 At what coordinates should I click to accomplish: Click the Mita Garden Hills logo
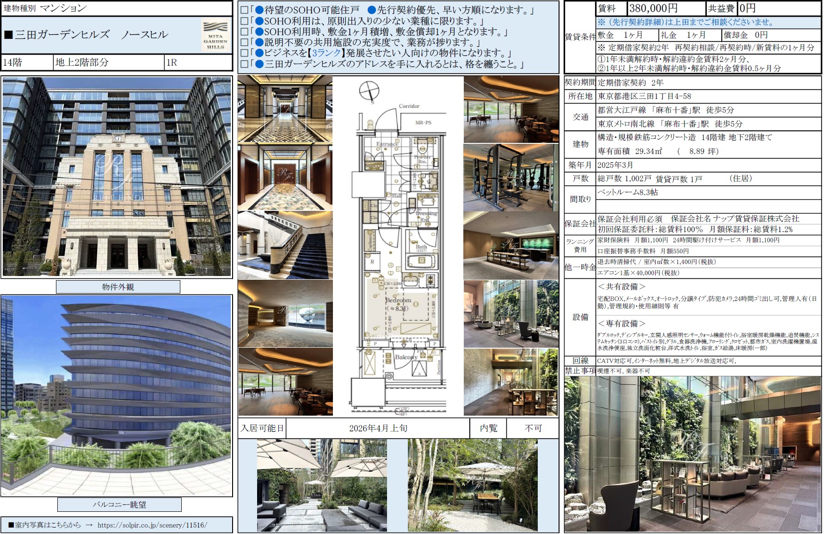(x=215, y=35)
